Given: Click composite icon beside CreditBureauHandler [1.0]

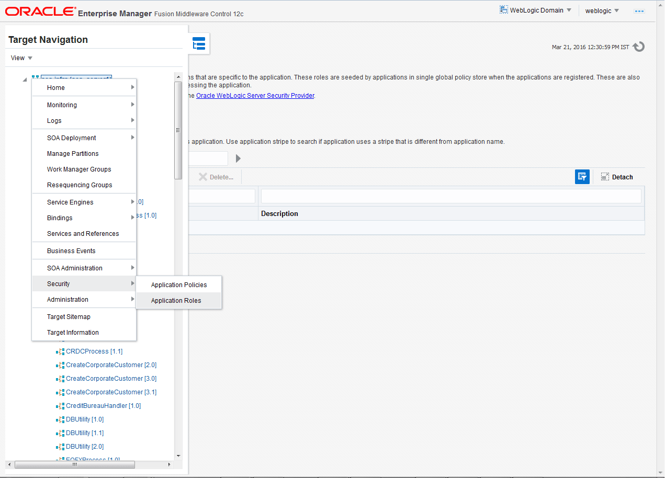Looking at the screenshot, I should [x=60, y=406].
